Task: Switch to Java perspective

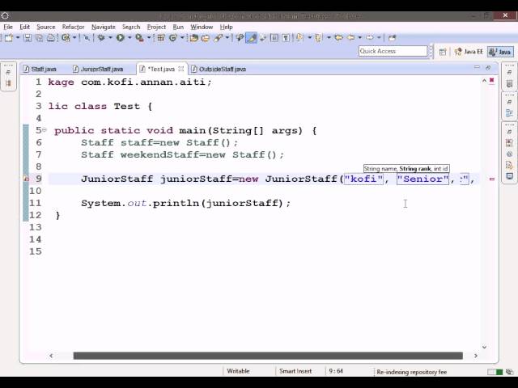Action: (x=500, y=52)
